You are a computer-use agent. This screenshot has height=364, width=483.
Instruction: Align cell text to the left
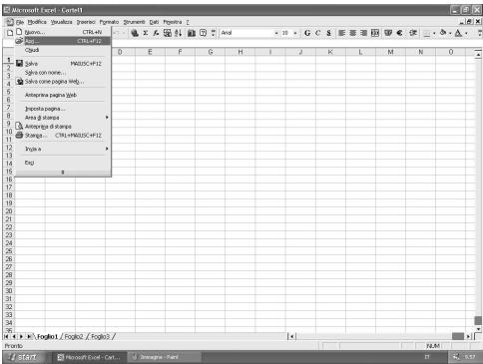tap(341, 33)
